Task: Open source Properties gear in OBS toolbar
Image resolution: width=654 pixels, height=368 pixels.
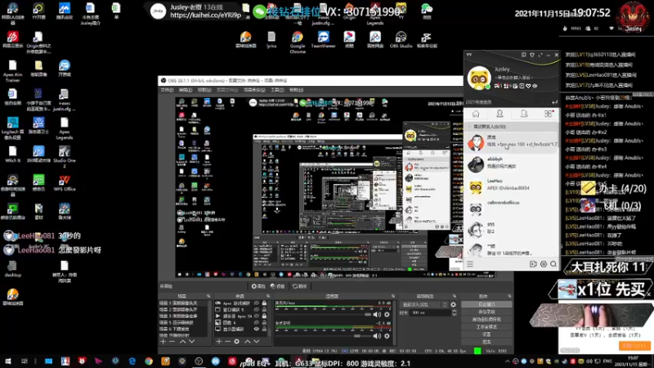Action: click(x=258, y=286)
